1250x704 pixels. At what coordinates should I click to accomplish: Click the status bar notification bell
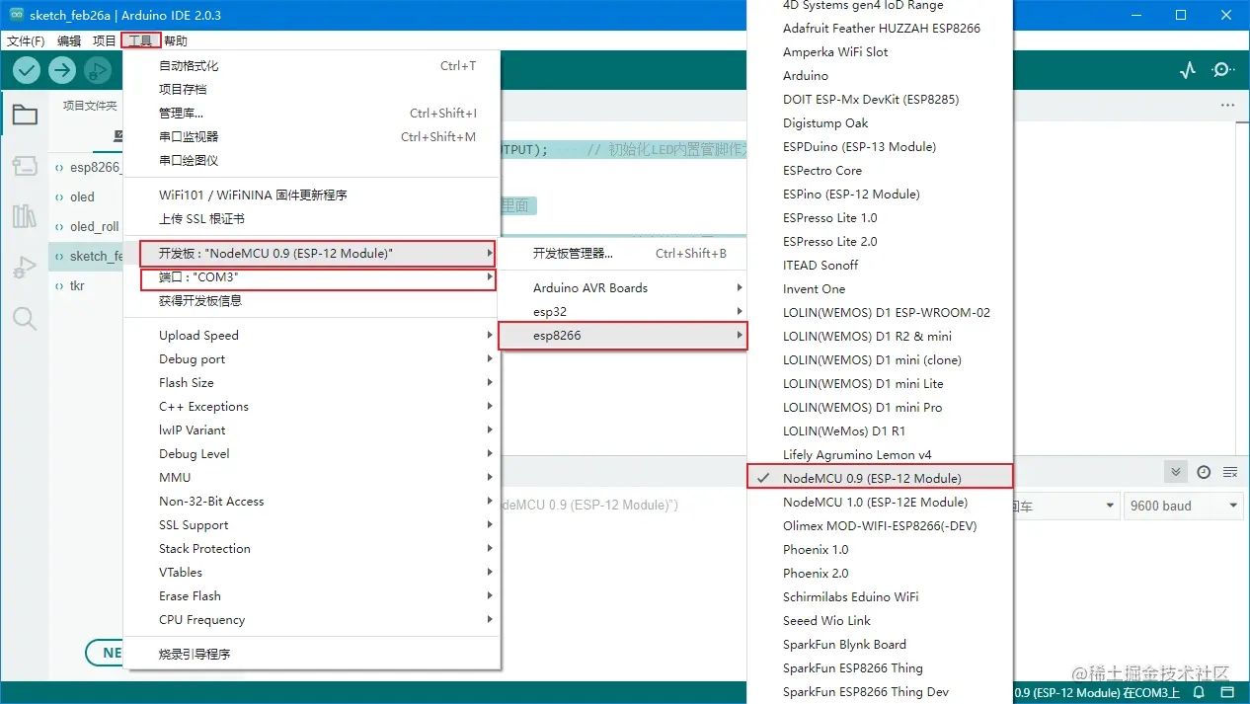click(x=1199, y=693)
